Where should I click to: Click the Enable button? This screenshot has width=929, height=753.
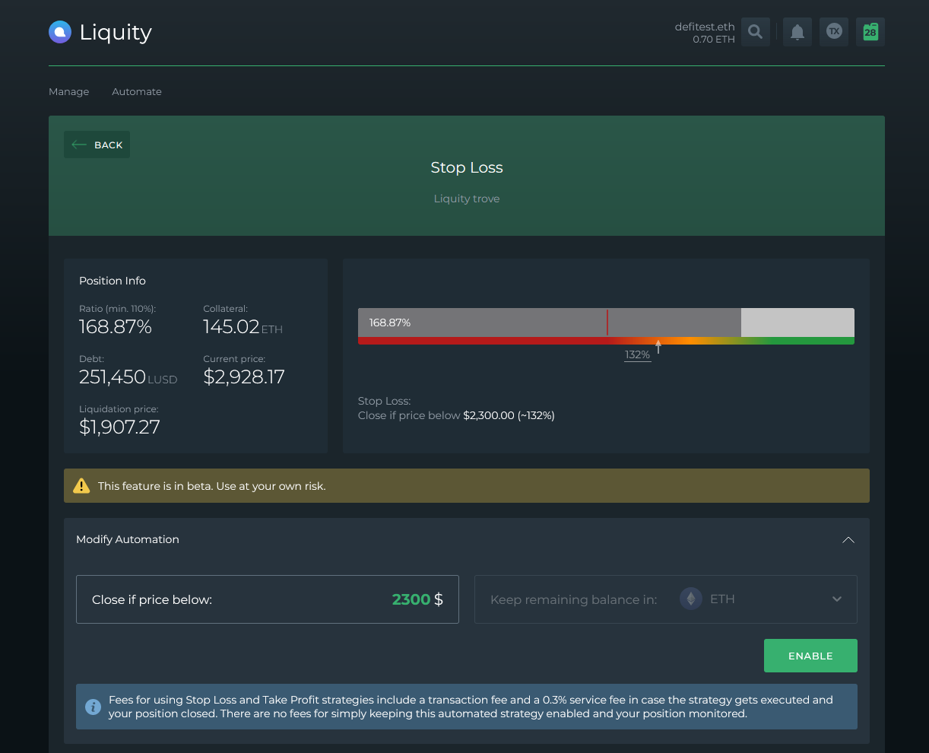click(x=810, y=656)
